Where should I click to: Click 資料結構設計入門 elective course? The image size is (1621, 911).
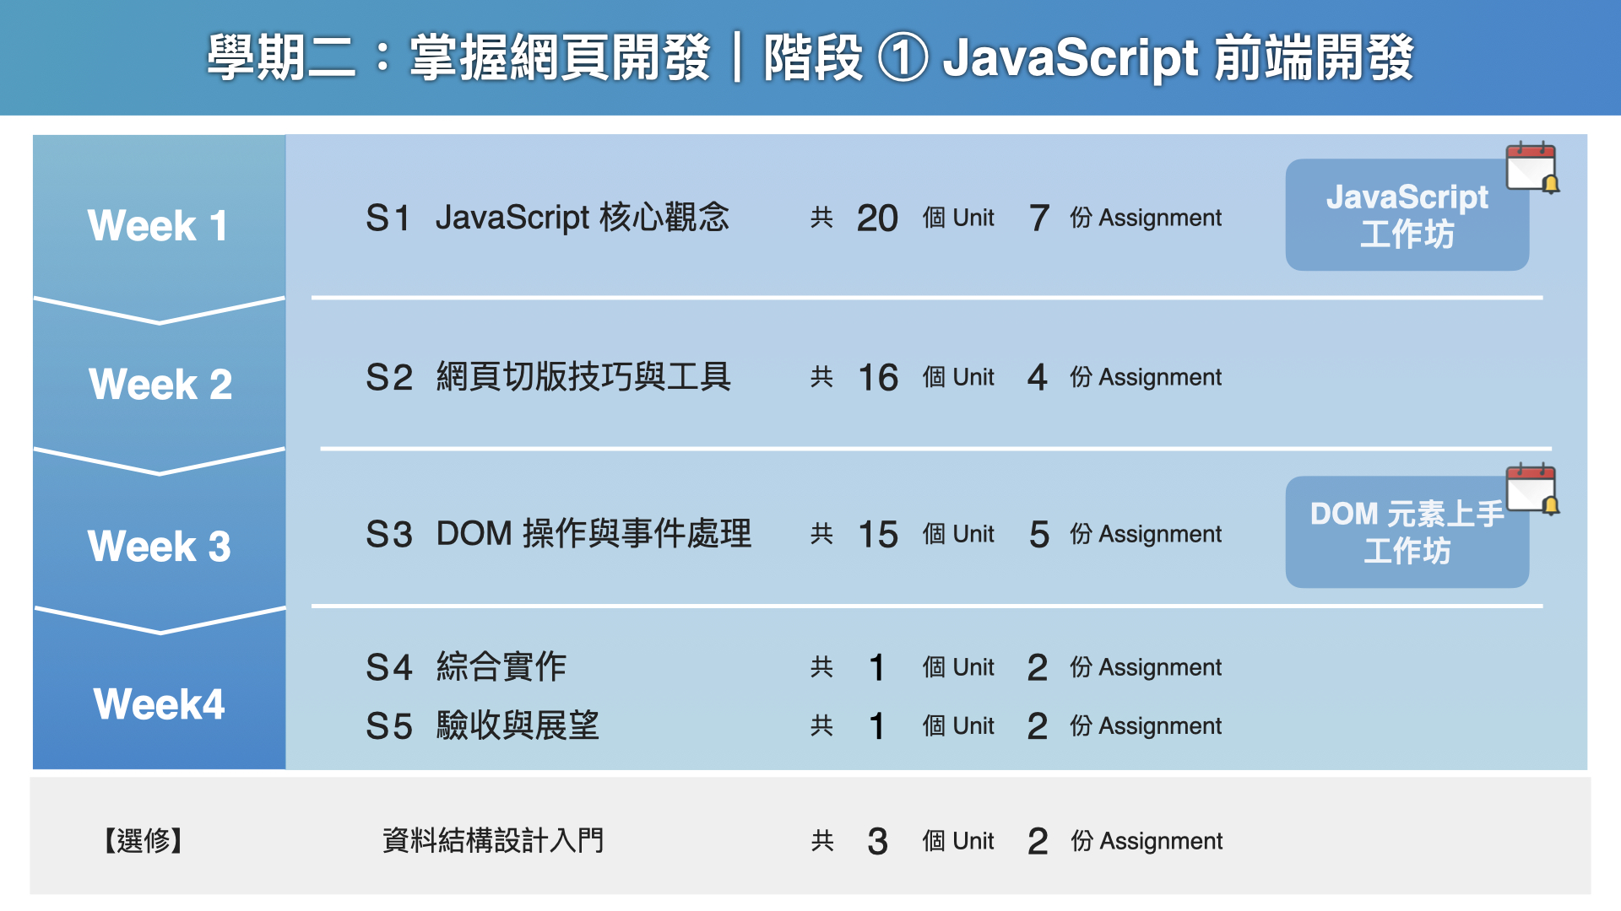493,841
